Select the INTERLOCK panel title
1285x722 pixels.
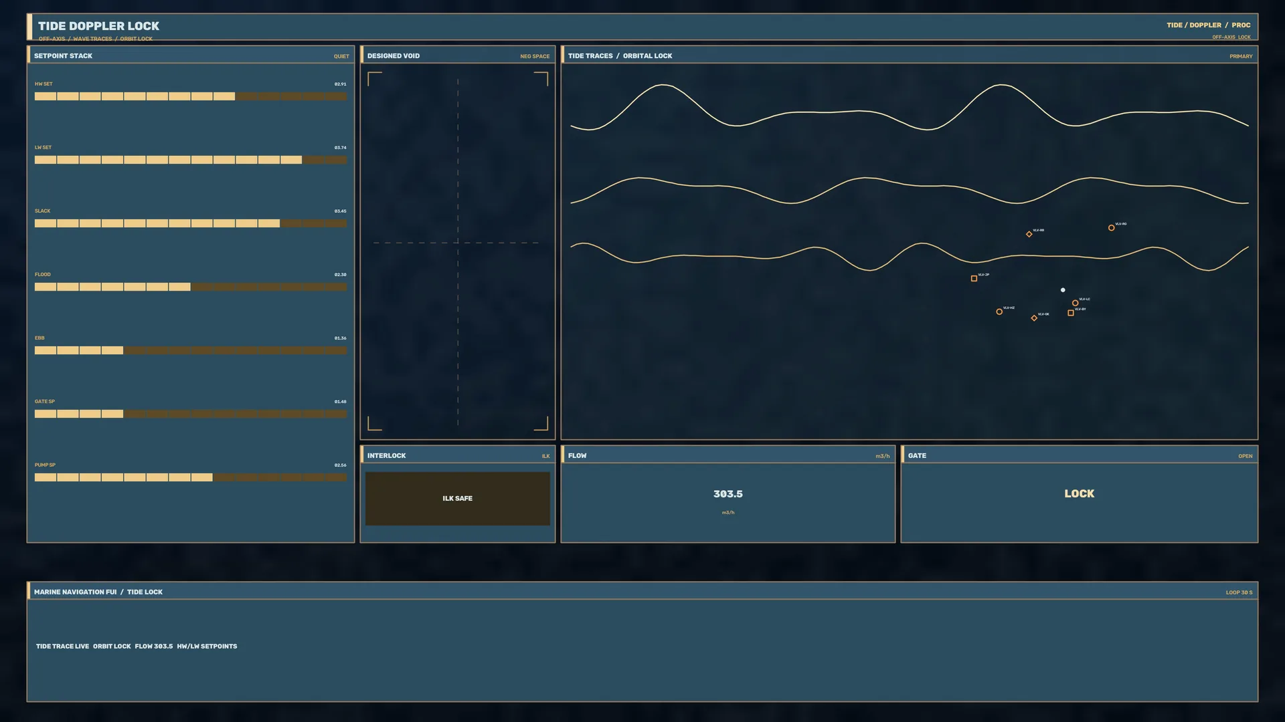tap(386, 455)
